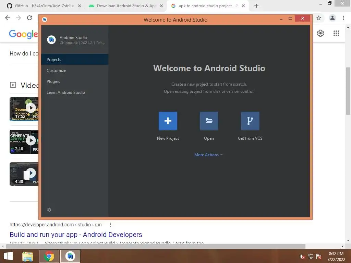The image size is (351, 263).
Task: Open Google search settings gear
Action: [x=320, y=33]
